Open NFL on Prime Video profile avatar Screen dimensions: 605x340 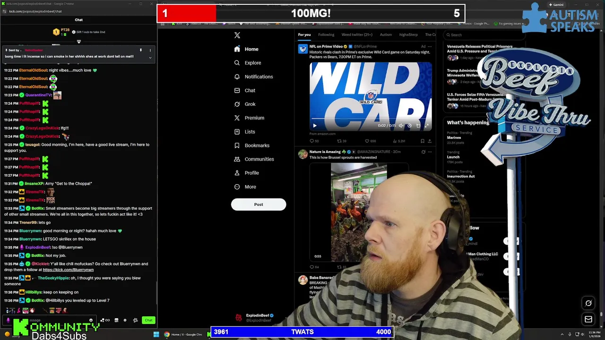coord(302,49)
